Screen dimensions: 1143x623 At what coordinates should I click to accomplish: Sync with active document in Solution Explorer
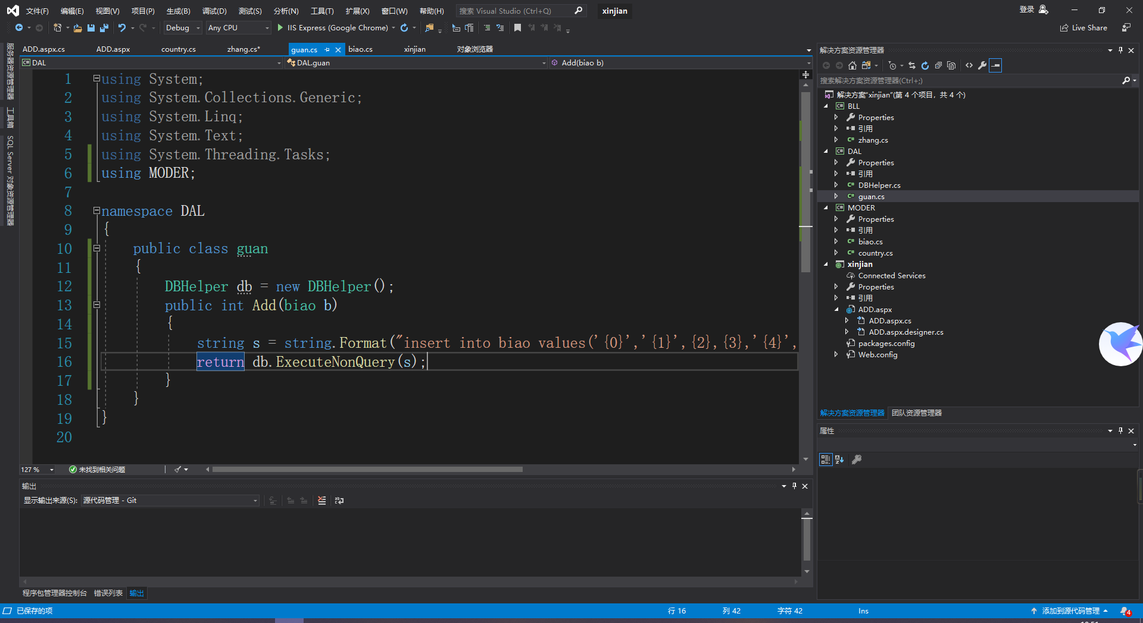[x=912, y=65]
